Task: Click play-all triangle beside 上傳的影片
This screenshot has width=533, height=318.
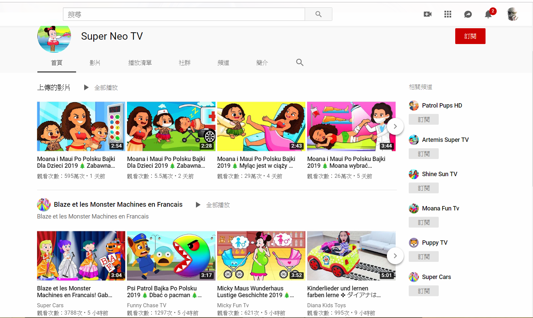Action: (x=86, y=87)
